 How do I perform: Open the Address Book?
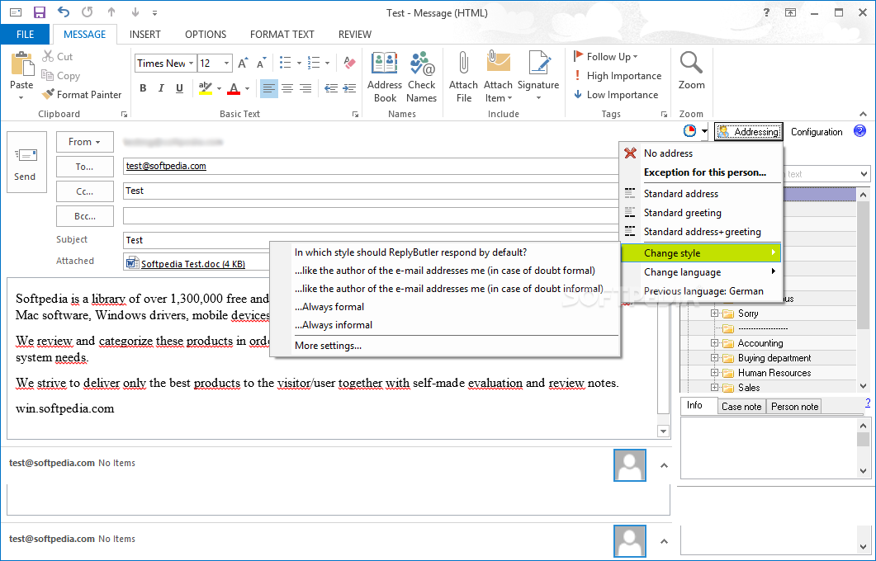(x=385, y=77)
